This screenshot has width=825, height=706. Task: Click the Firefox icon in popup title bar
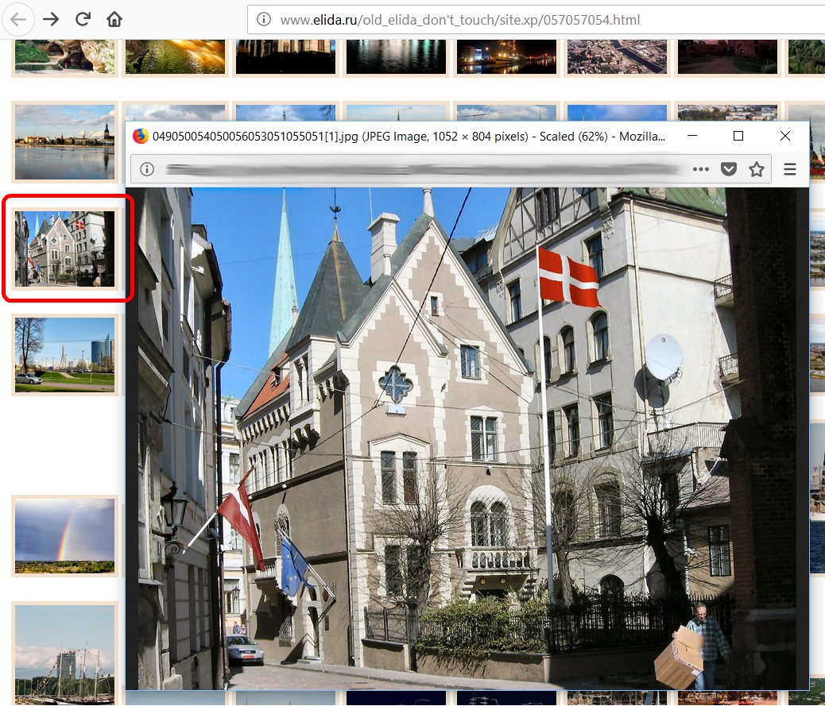(x=141, y=136)
